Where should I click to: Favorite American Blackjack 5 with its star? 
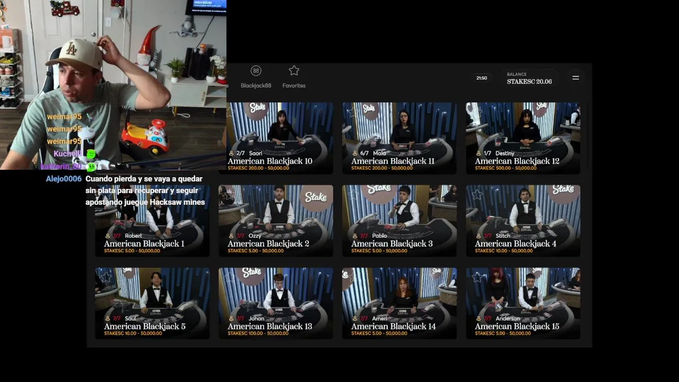(x=106, y=277)
